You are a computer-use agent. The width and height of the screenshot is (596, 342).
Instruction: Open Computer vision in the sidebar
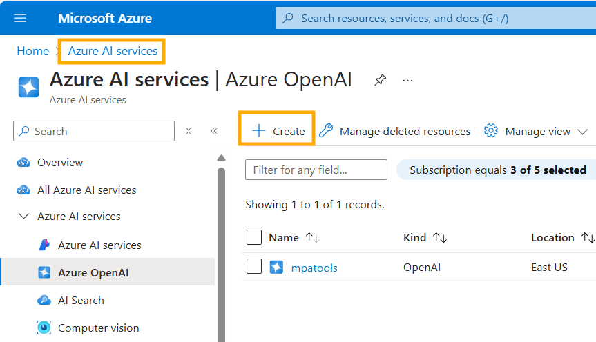99,328
